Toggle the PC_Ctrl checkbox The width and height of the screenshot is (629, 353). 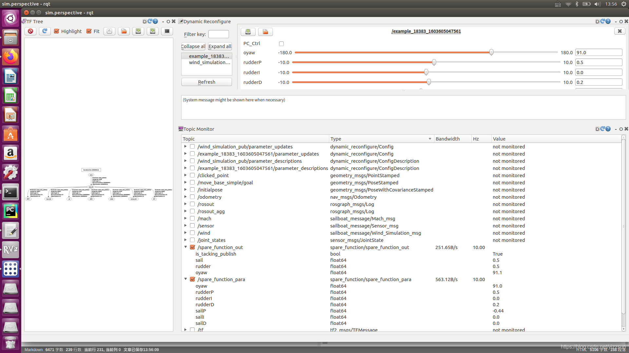coord(281,43)
